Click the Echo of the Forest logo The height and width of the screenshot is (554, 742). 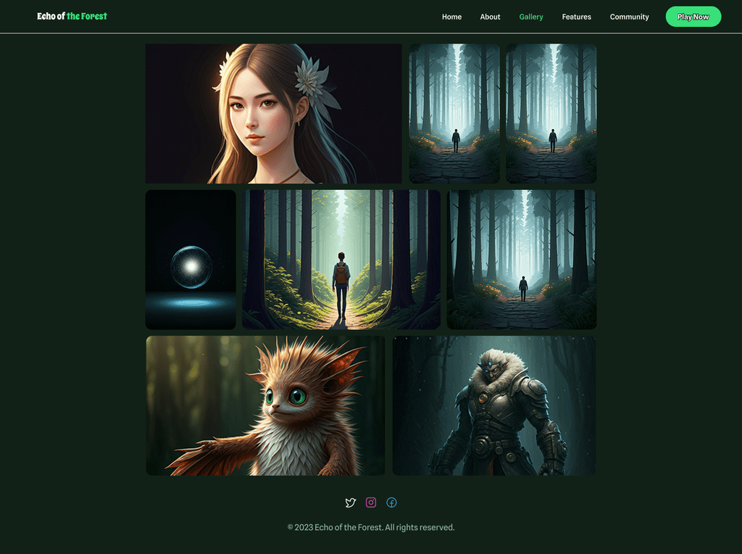point(72,16)
